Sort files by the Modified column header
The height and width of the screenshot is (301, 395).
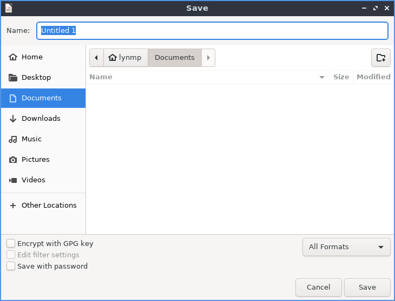(x=373, y=77)
